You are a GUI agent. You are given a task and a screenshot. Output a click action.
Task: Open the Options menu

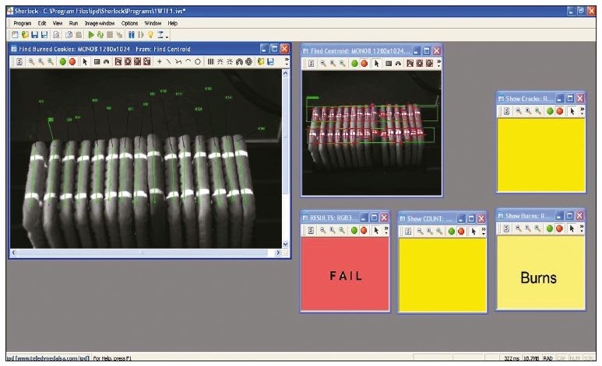point(129,23)
